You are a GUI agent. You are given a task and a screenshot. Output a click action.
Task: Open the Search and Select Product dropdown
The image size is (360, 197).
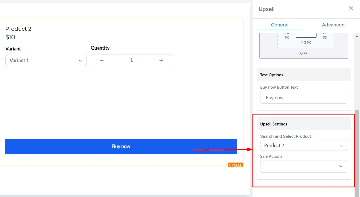coord(303,145)
